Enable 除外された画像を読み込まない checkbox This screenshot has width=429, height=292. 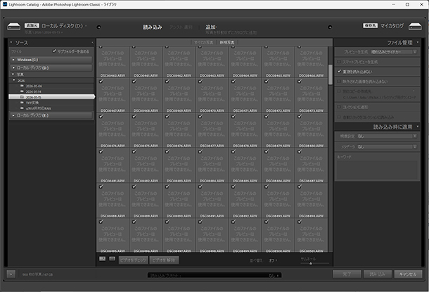pyautogui.click(x=339, y=82)
